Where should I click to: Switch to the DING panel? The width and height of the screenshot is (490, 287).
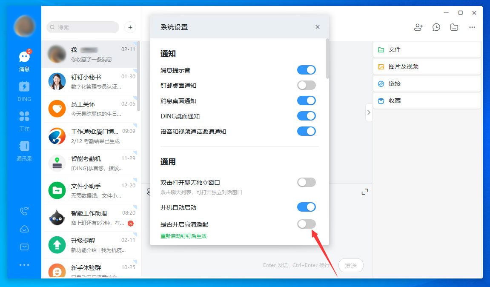coord(24,90)
